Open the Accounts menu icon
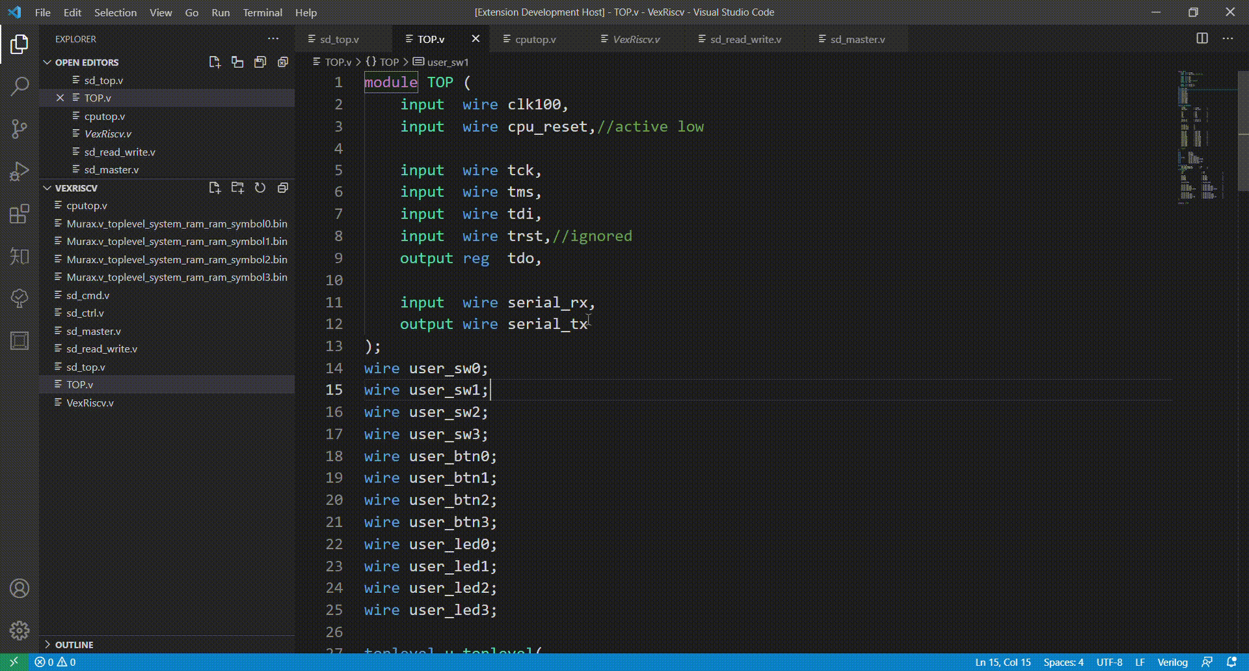The image size is (1249, 671). pyautogui.click(x=20, y=588)
